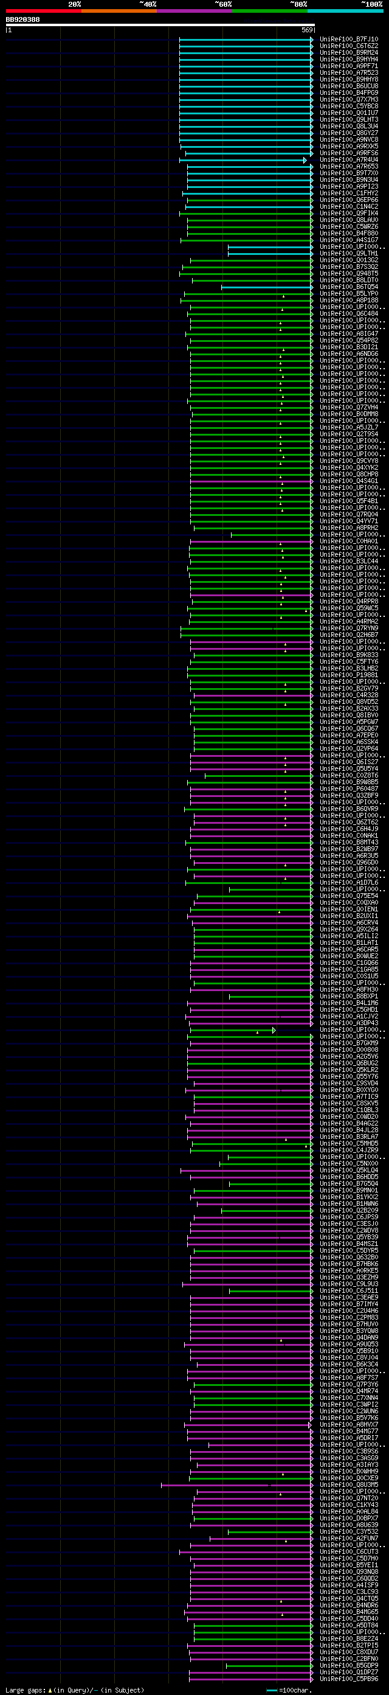Click the UniRef100_Q7X7H3 label
Image resolution: width=389 pixels, height=1695 pixels.
tap(349, 99)
